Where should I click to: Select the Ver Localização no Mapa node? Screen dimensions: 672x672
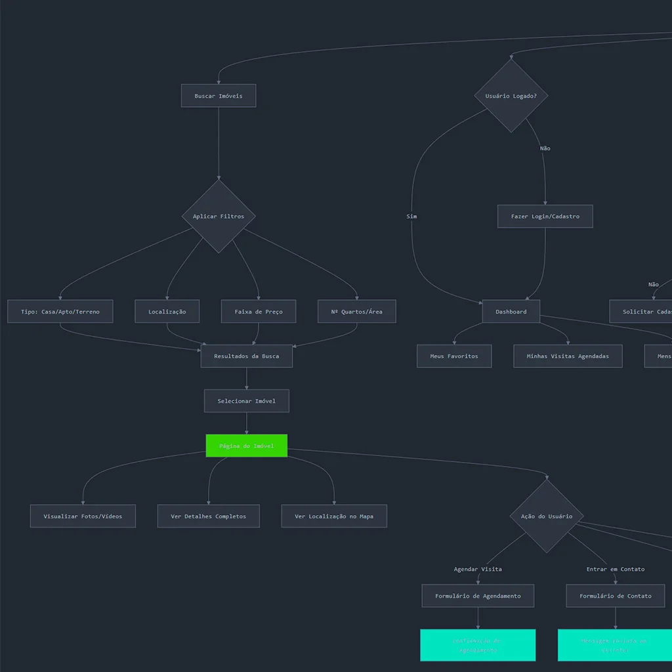click(334, 516)
